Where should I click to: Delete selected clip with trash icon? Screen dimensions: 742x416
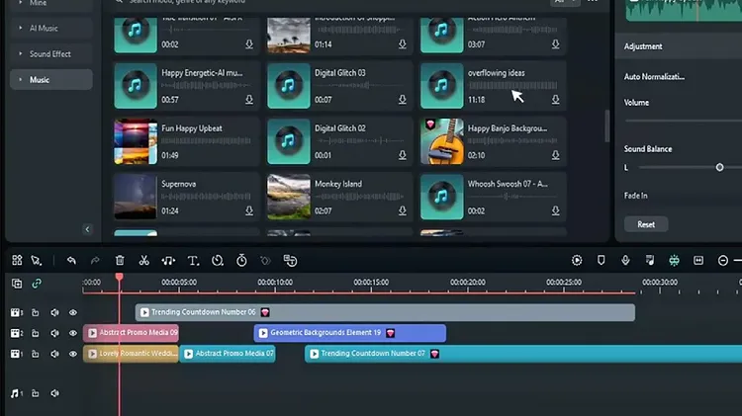point(120,260)
